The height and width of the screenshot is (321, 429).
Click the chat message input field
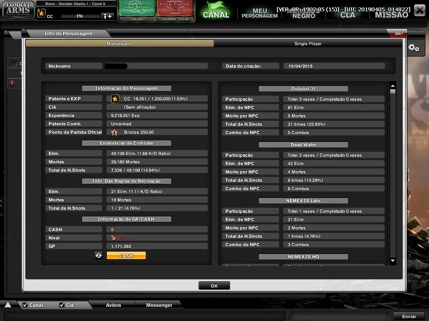[x=145, y=316]
